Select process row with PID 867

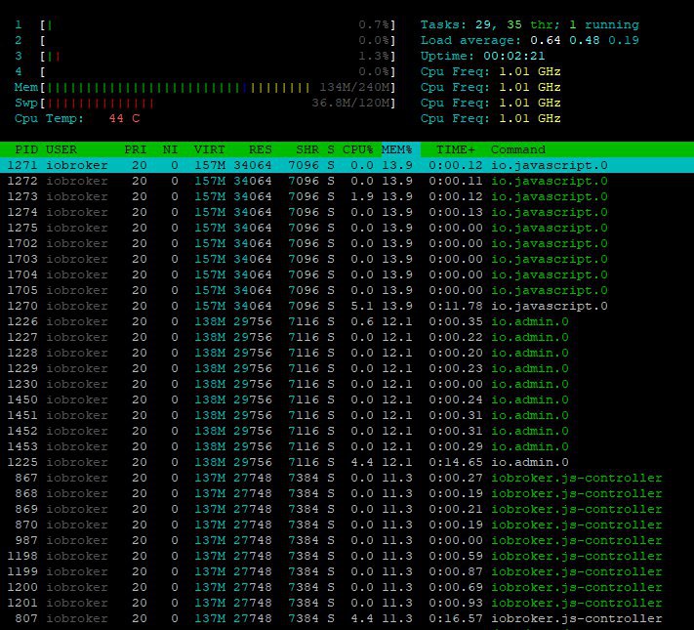click(347, 478)
